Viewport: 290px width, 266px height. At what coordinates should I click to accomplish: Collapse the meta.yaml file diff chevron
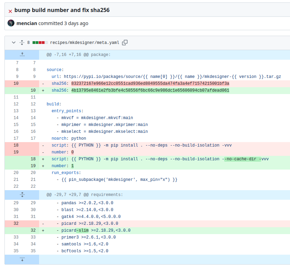14,43
